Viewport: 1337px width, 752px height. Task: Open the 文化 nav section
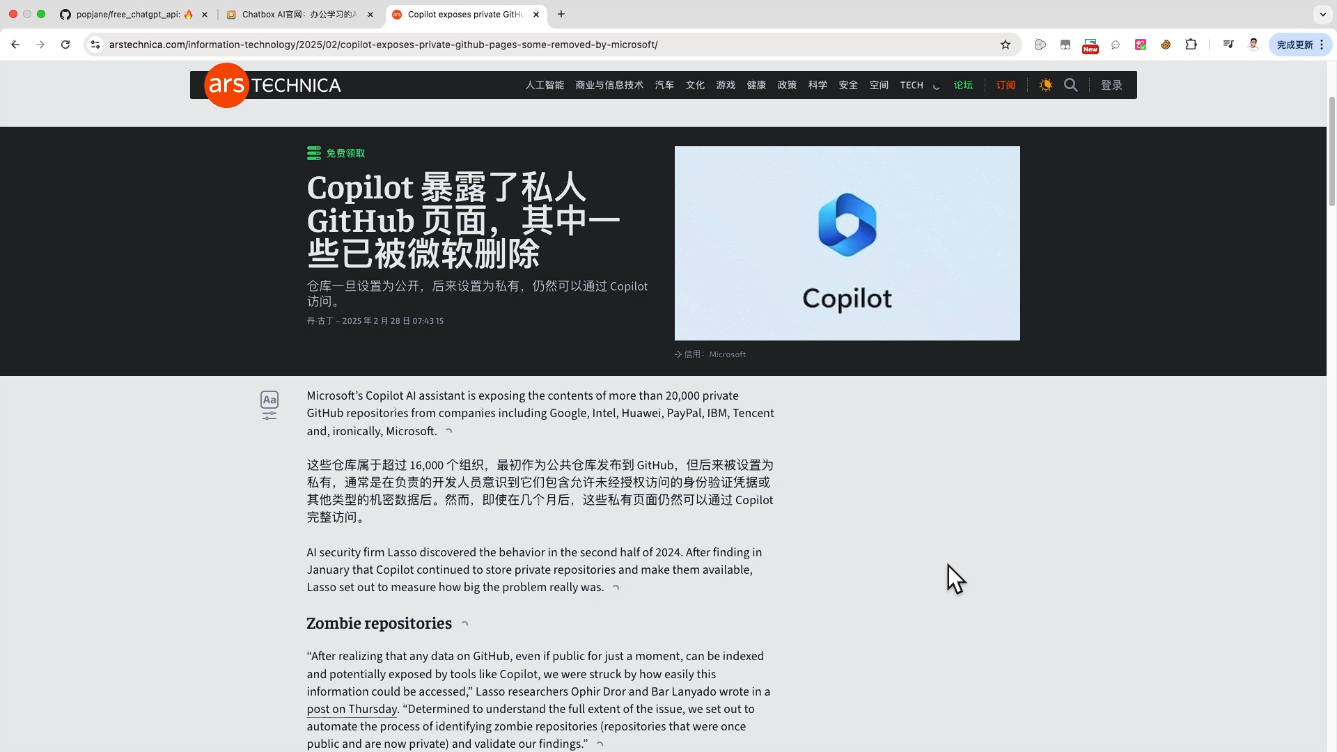pos(695,85)
